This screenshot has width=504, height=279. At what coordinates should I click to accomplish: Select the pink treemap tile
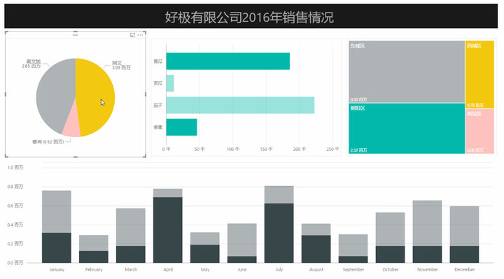[479, 131]
